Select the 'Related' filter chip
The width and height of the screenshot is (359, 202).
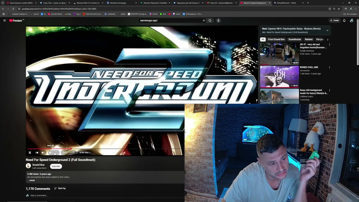tap(309, 40)
